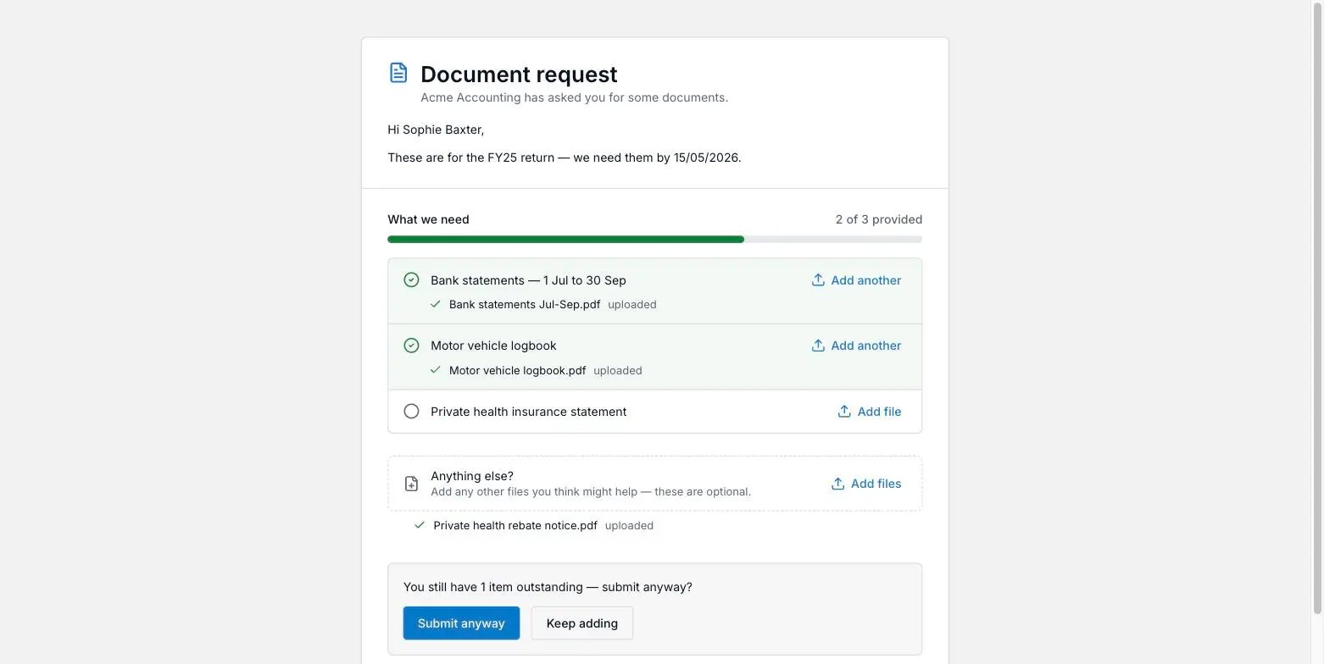Screen dimensions: 1324x664
Task: Add another file for Bank statements
Action: click(856, 280)
